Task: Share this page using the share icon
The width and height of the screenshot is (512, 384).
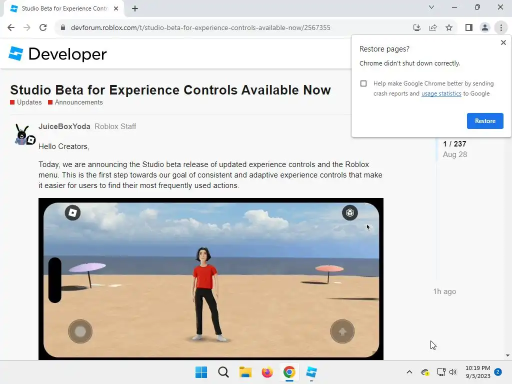Action: [433, 28]
